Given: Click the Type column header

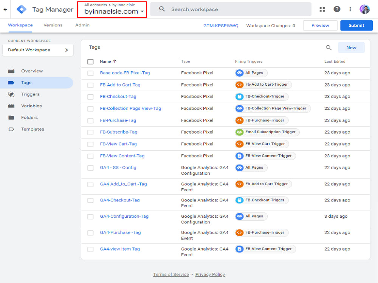Looking at the screenshot, I should pyautogui.click(x=185, y=62).
